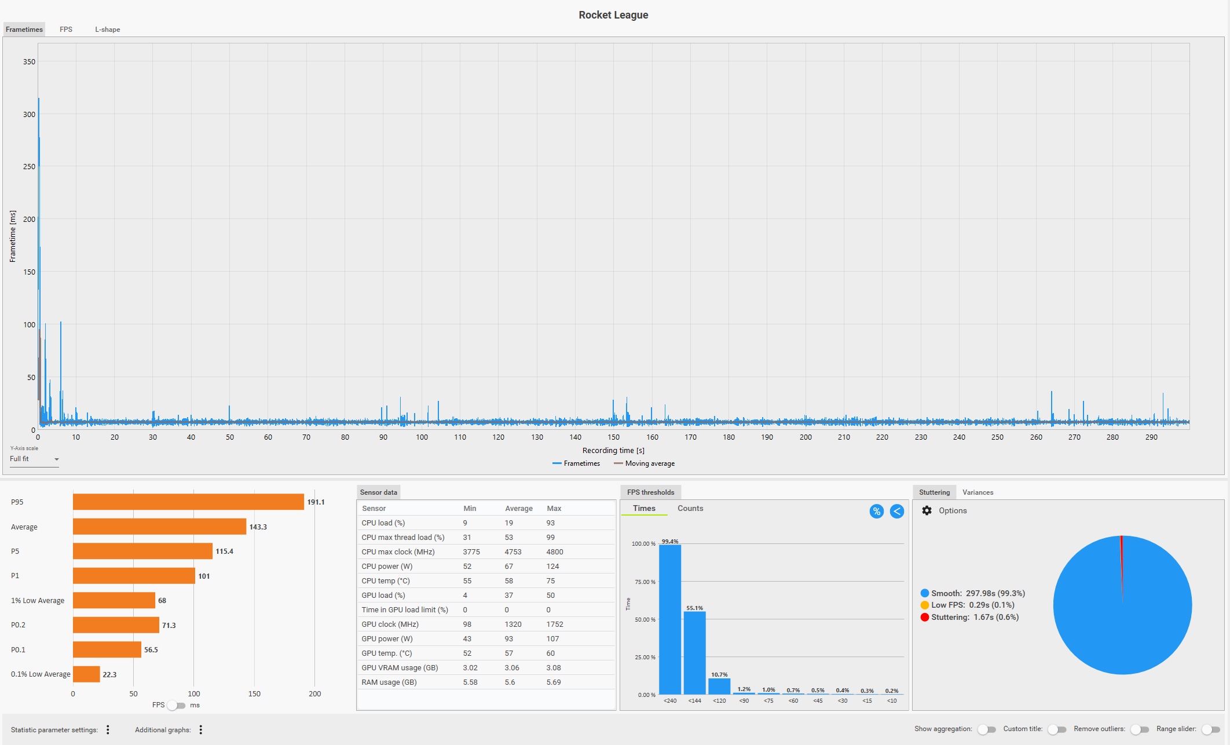Toggle FPS to ms switch
The height and width of the screenshot is (745, 1230).
click(x=177, y=705)
